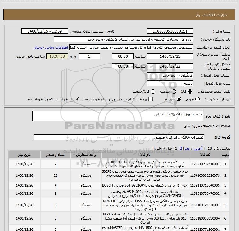Go to بعد page link
The height and width of the screenshot is (231, 239).
coord(187,149)
